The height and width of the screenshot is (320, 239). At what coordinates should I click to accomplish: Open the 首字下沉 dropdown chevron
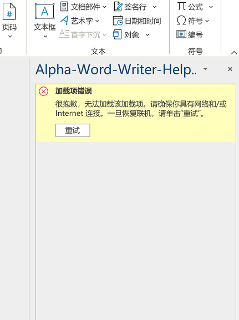click(104, 35)
